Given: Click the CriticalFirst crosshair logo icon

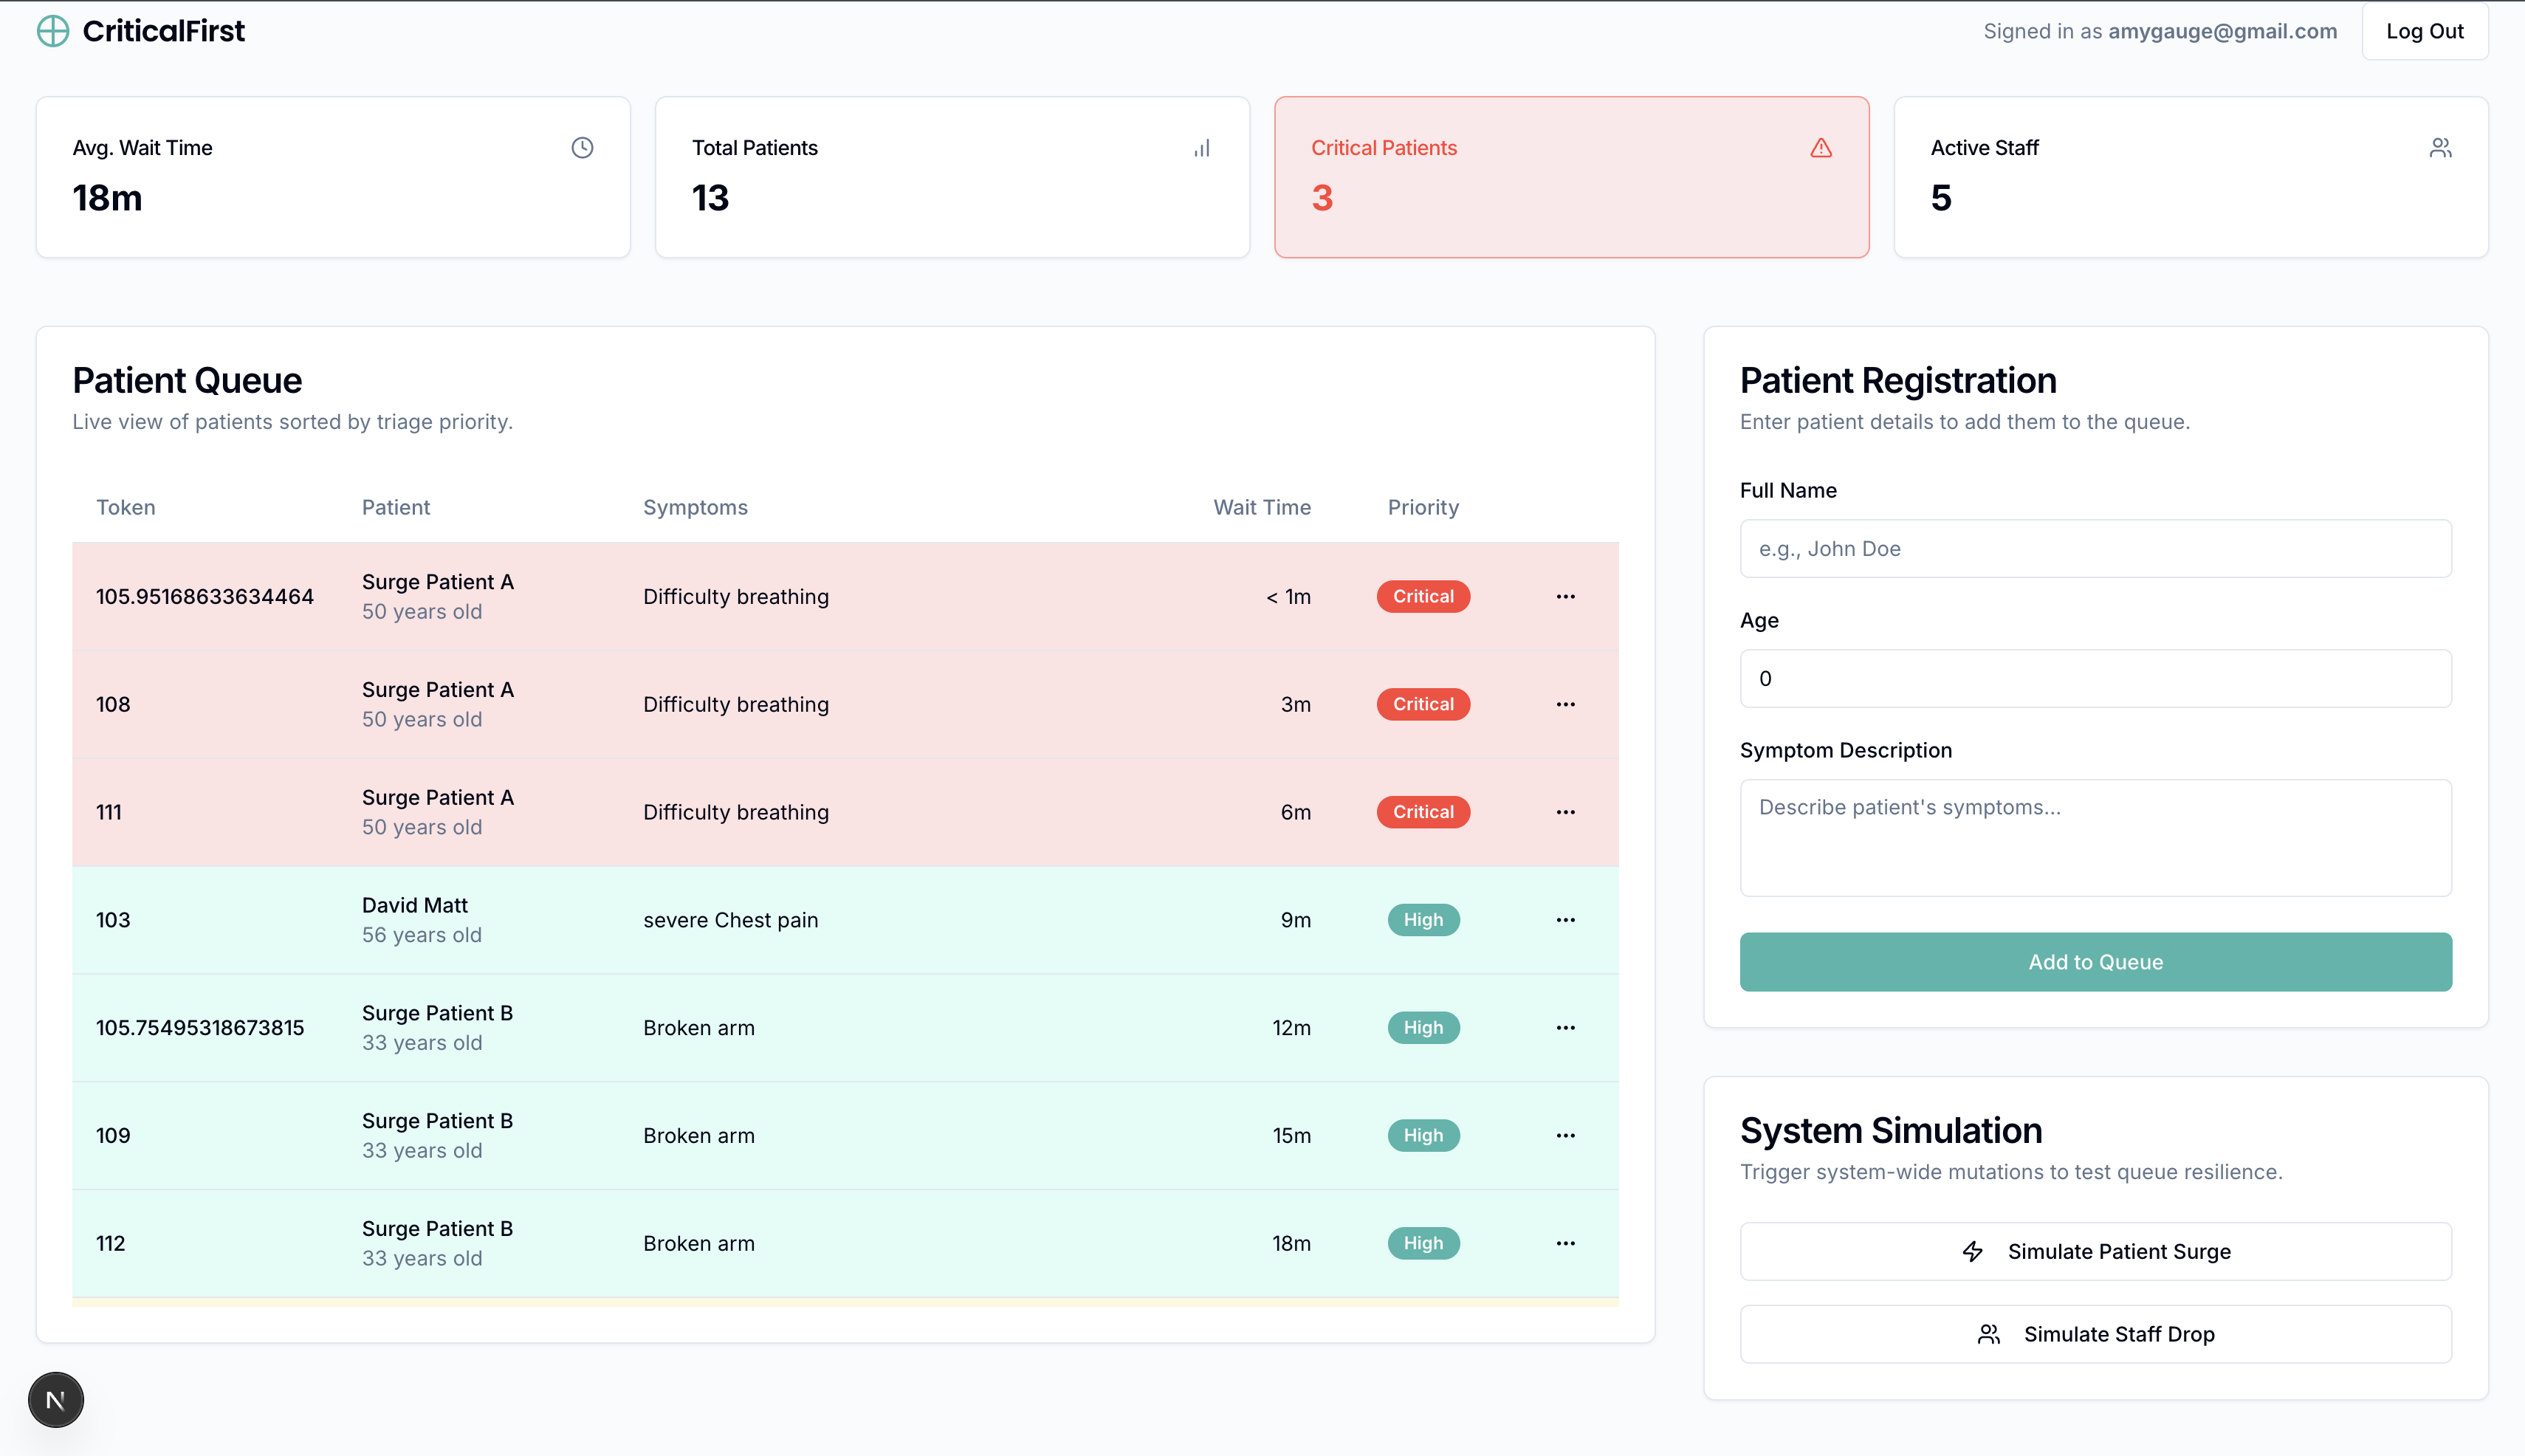Looking at the screenshot, I should 53,31.
